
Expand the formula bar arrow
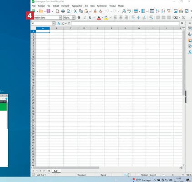182,23
